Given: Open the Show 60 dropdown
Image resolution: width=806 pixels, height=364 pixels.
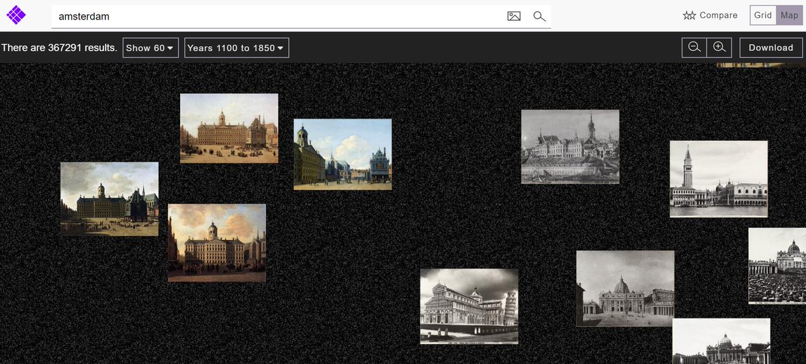Looking at the screenshot, I should point(150,48).
